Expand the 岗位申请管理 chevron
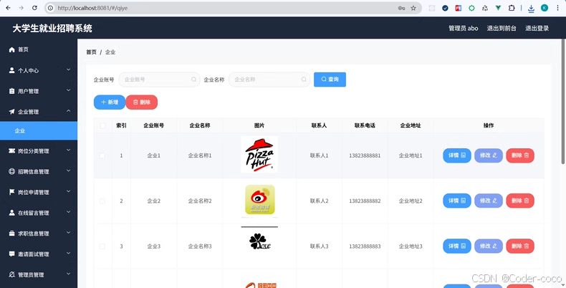566x288 pixels. click(68, 191)
